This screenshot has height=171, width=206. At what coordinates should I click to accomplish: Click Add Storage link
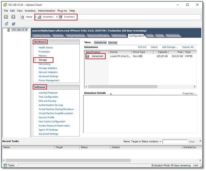pos(170,47)
